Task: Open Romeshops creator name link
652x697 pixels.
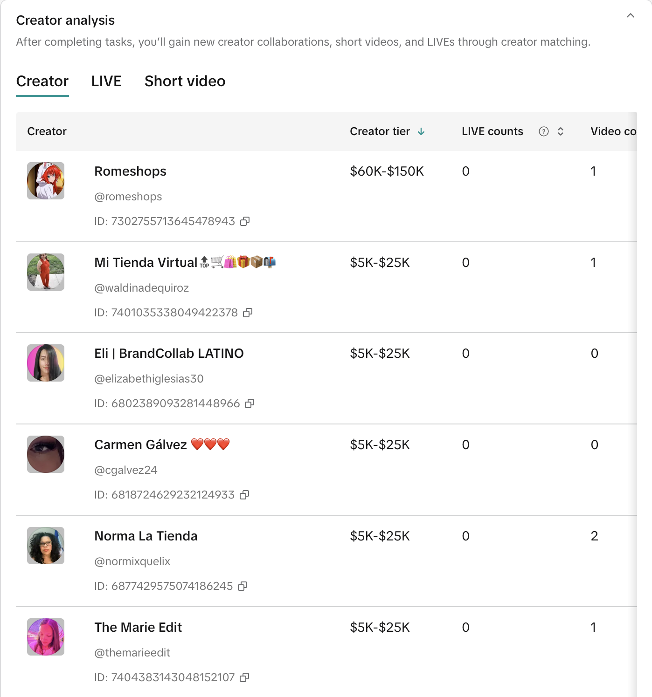Action: click(130, 171)
